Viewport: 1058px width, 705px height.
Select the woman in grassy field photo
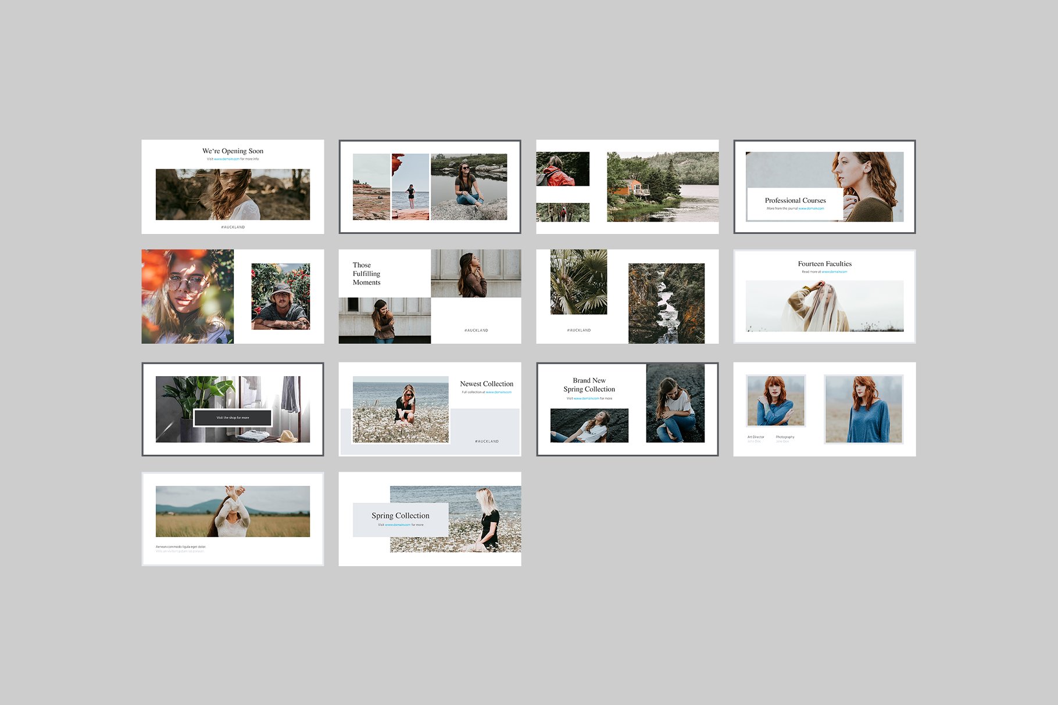(x=233, y=511)
